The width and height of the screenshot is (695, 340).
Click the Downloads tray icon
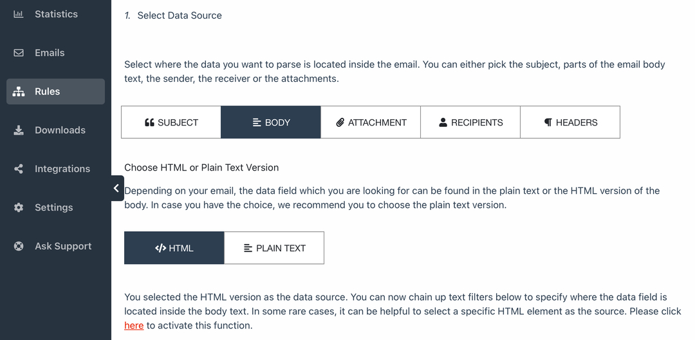pyautogui.click(x=18, y=130)
